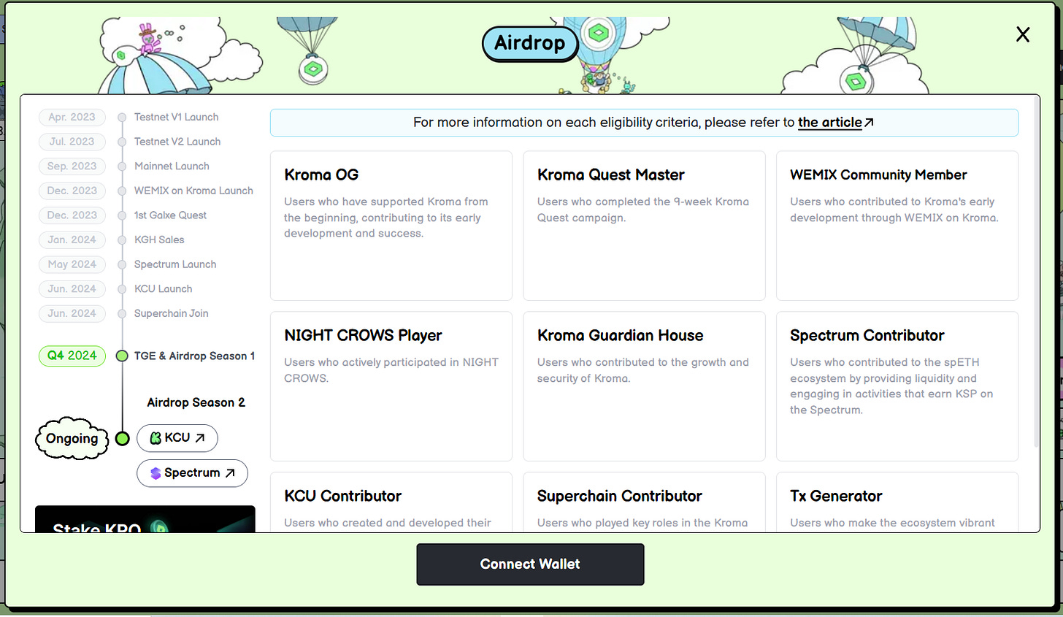
Task: Select the Tx Generator card heading
Action: (x=836, y=496)
